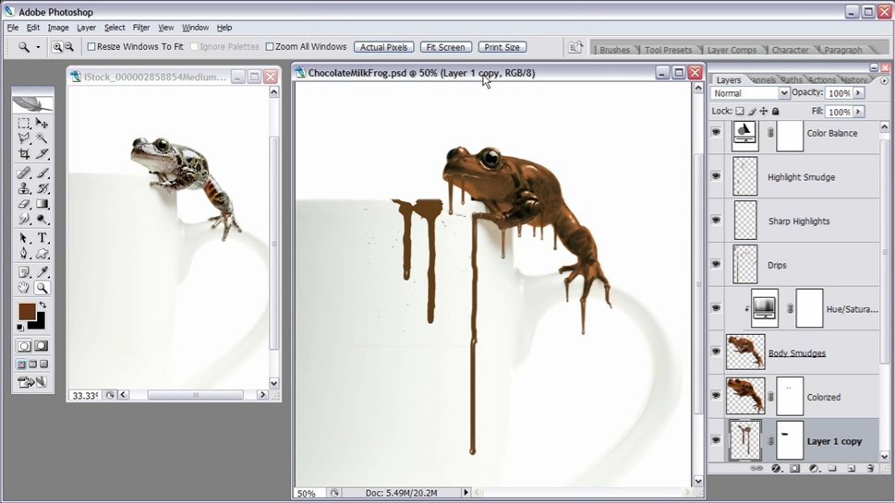Hide the Layer 1 copy layer
Viewport: 895px width, 503px height.
click(x=716, y=439)
